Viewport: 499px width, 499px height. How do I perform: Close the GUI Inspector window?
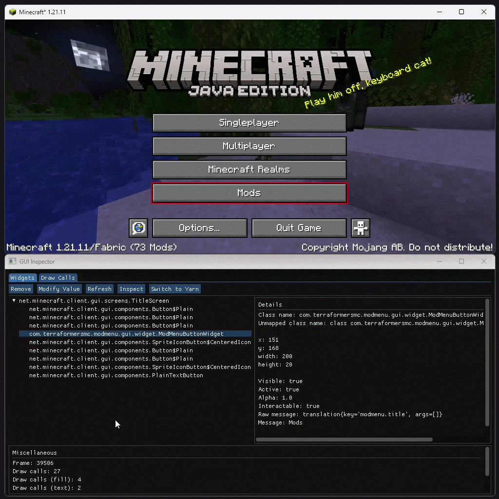click(484, 261)
